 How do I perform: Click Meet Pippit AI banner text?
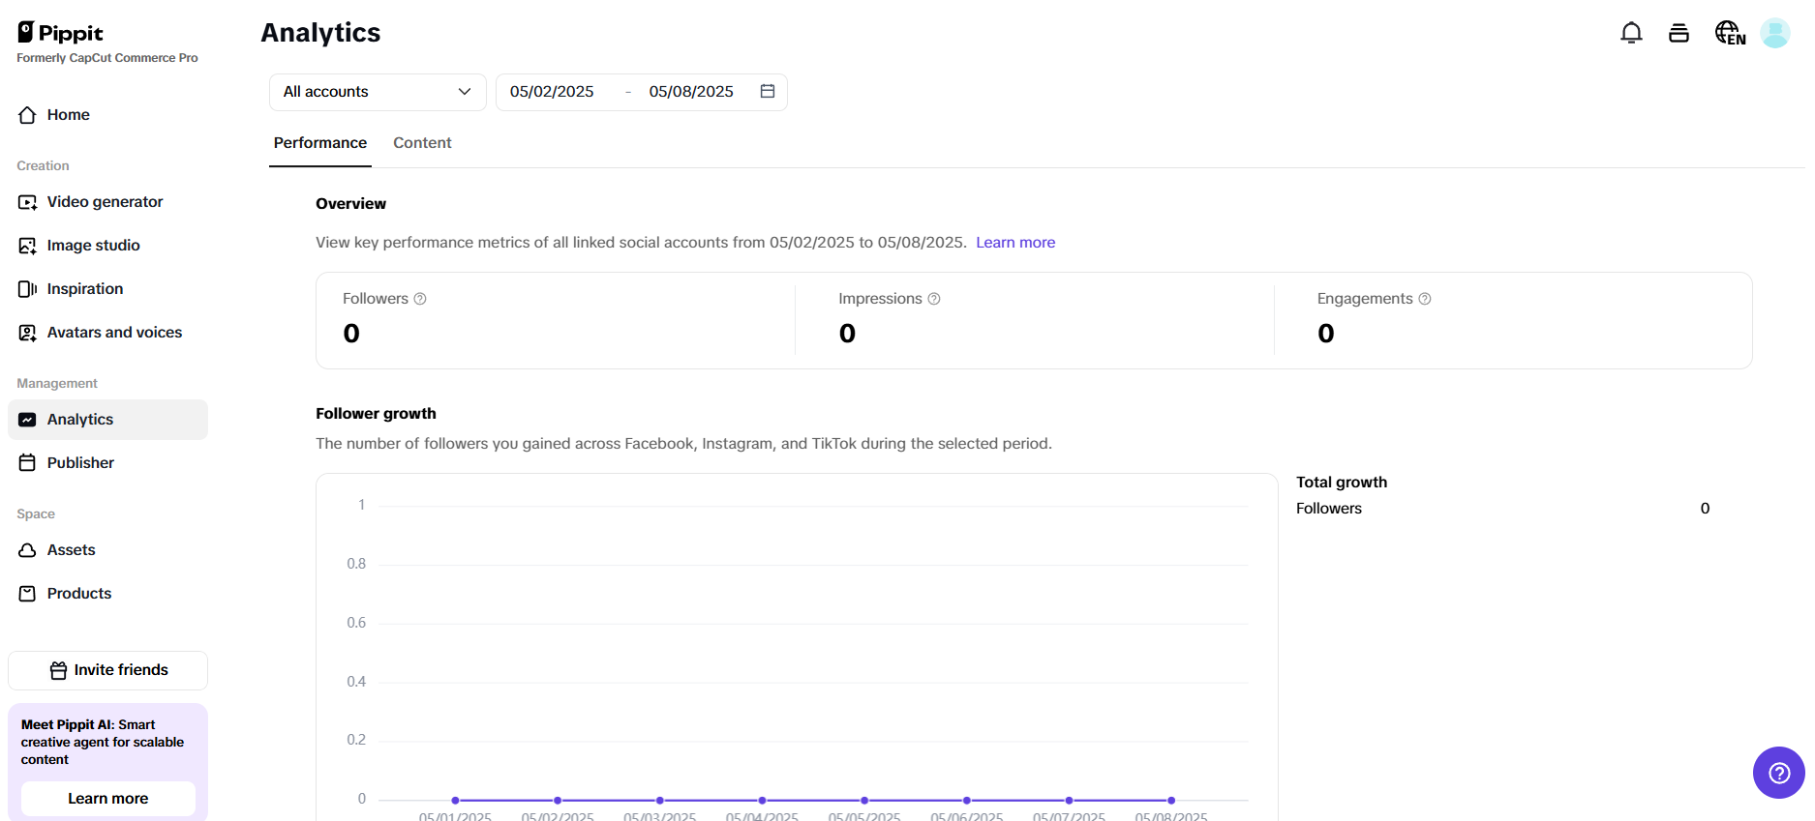103,743
